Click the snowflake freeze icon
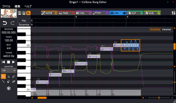This screenshot has height=103, width=176. pos(9,88)
